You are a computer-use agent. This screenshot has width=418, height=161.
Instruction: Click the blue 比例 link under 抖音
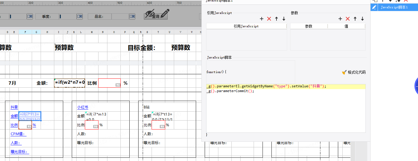click(14, 125)
